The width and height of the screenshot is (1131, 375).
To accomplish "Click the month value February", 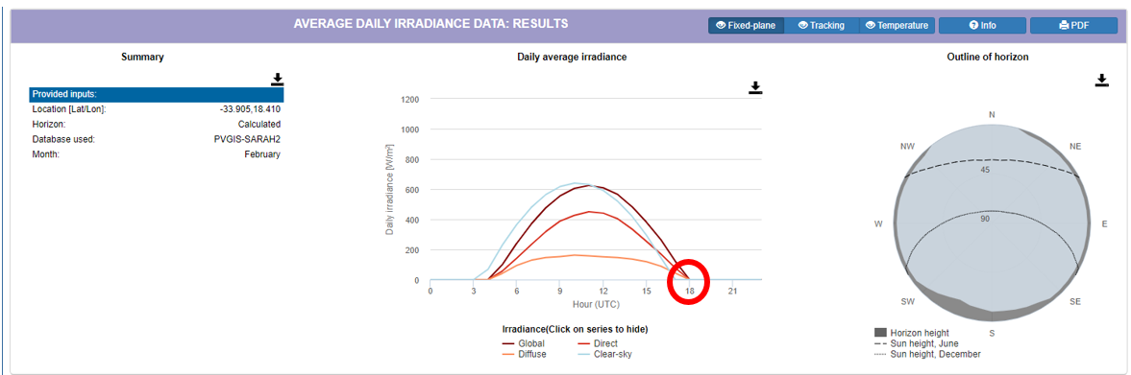I will click(x=262, y=154).
